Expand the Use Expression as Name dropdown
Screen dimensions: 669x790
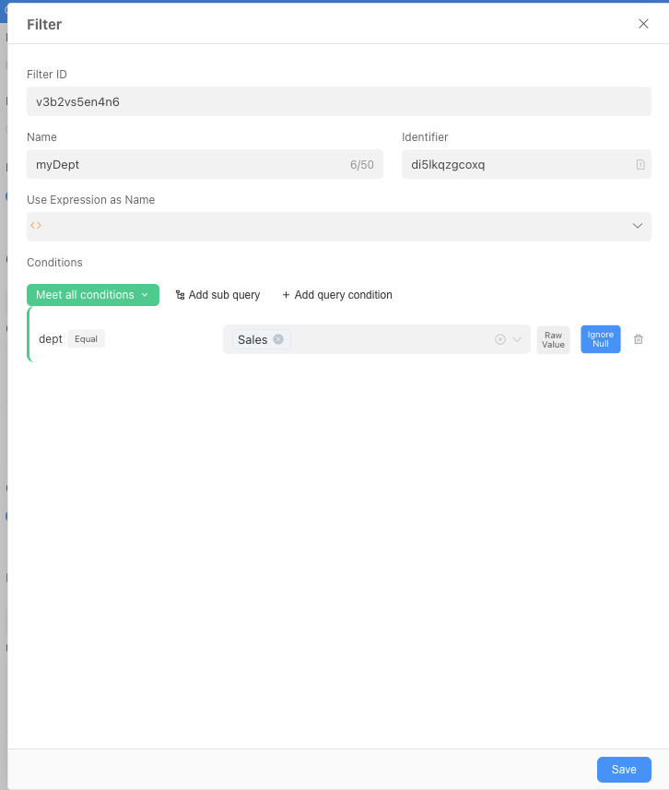[x=637, y=226]
